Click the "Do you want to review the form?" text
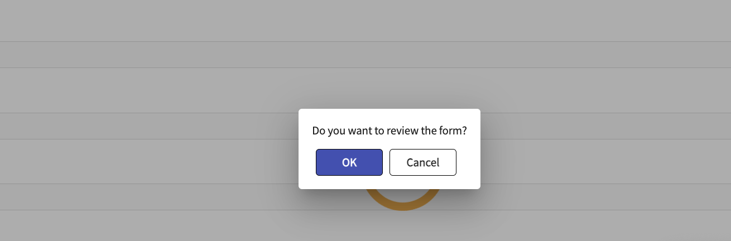The width and height of the screenshot is (731, 241). click(x=389, y=131)
